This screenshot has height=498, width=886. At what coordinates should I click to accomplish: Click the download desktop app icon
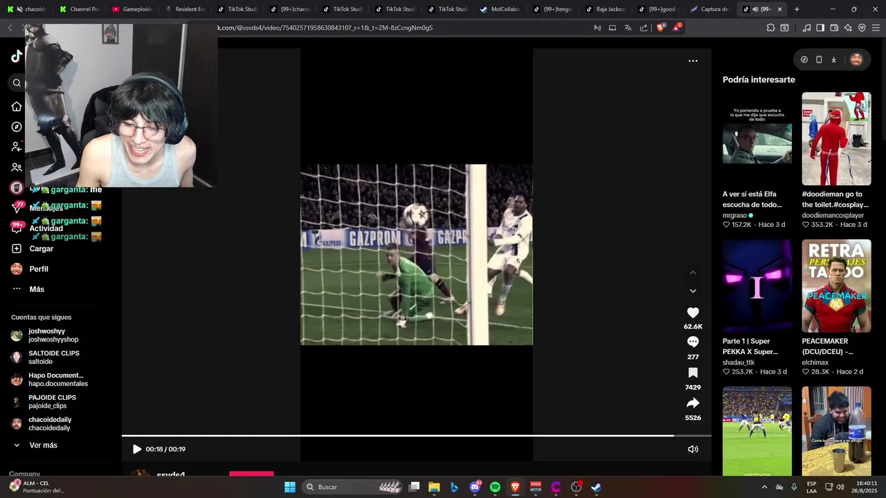[834, 59]
